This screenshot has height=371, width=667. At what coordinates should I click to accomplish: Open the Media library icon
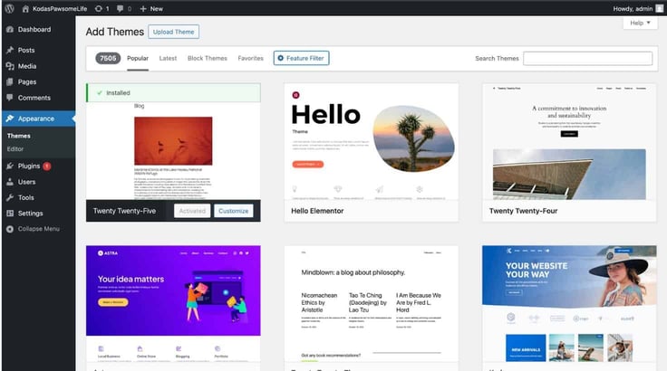coord(10,66)
